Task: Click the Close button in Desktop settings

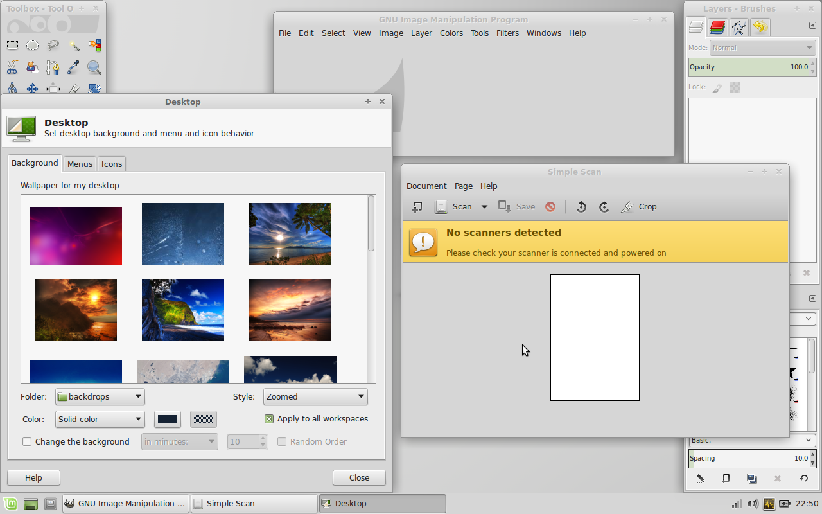Action: (x=358, y=477)
